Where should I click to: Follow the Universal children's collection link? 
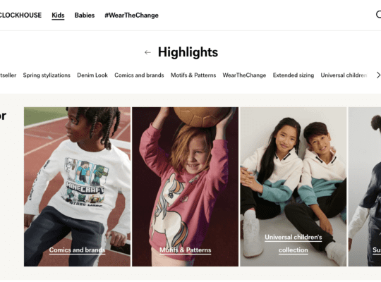coord(294,243)
